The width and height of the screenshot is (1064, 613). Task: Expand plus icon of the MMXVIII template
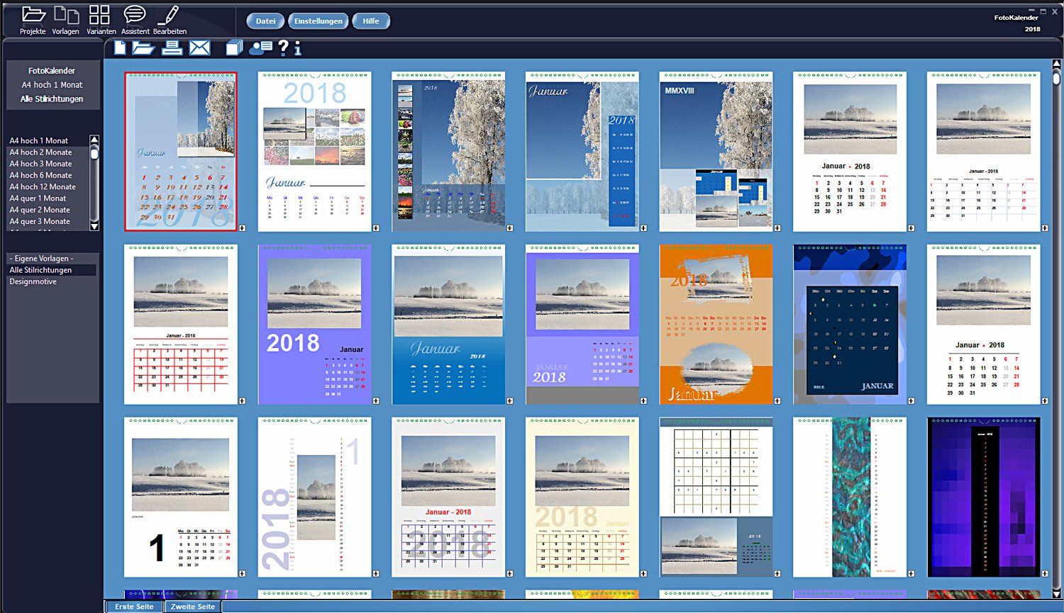click(x=777, y=228)
